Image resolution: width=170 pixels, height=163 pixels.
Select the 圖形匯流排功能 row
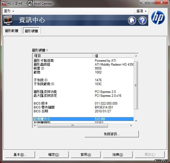83,92
